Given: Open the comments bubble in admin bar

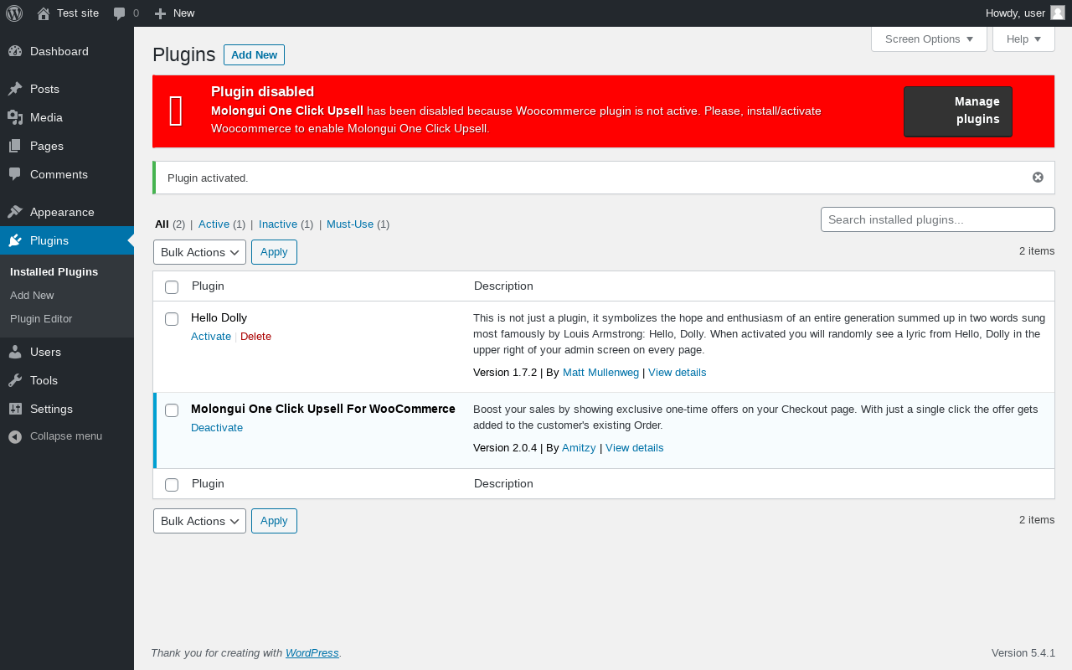Looking at the screenshot, I should (x=120, y=13).
